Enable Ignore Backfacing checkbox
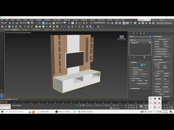This screenshot has width=174, height=130. tap(132, 70)
